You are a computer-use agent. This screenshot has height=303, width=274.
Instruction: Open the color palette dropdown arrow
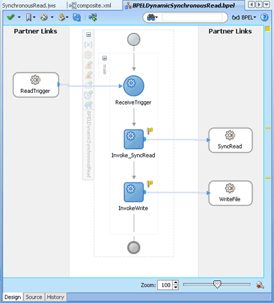(x=52, y=17)
